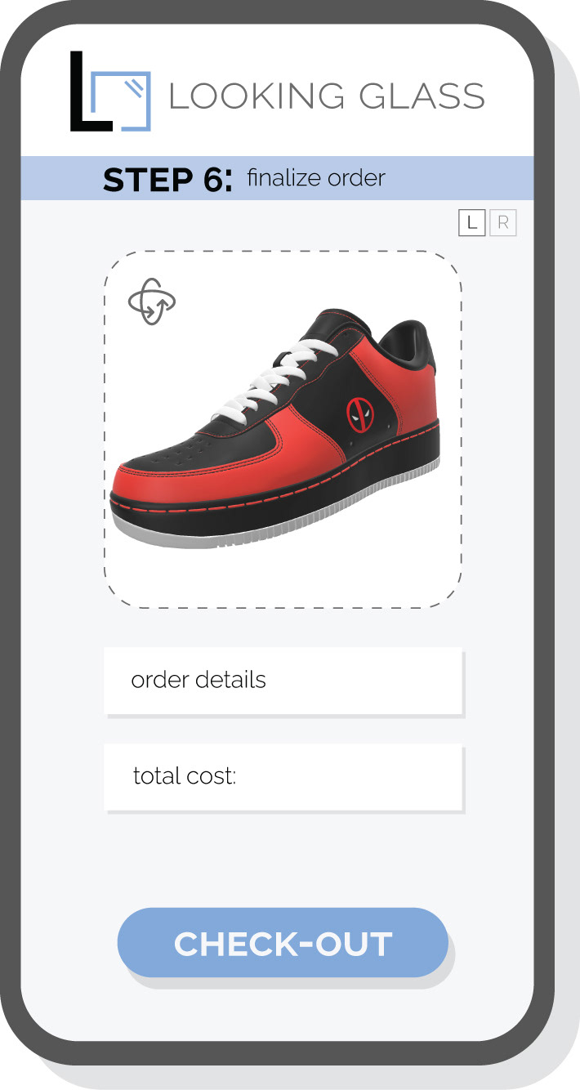
Task: Tap the CHECK-OUT button
Action: click(283, 943)
